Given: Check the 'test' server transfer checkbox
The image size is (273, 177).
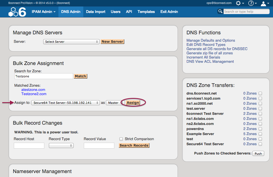Looking at the screenshot, I should (x=260, y=139).
